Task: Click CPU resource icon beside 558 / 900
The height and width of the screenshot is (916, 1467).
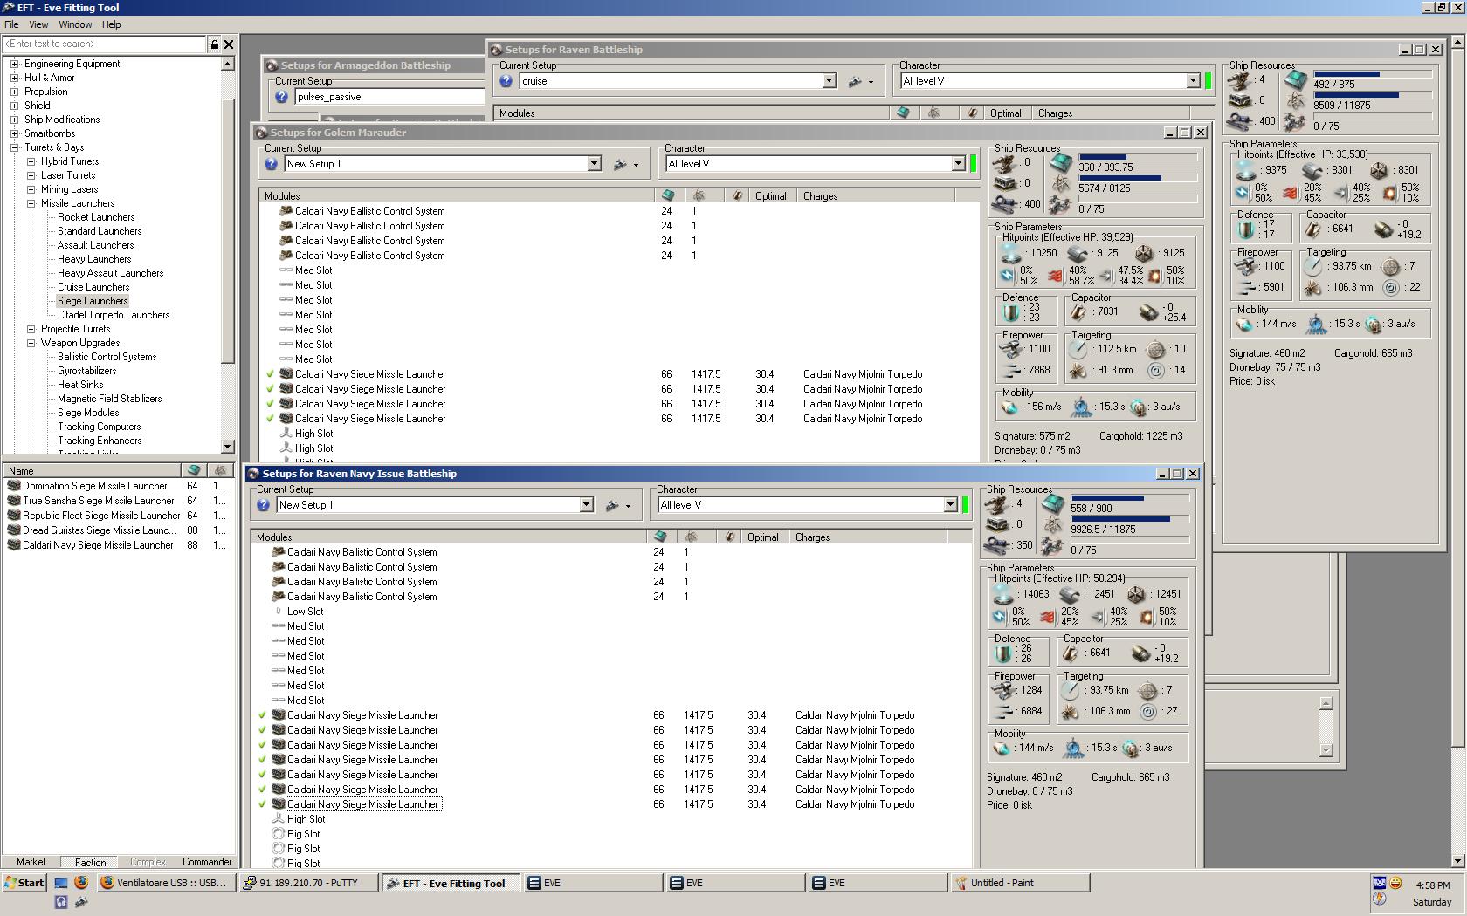Action: (1053, 504)
